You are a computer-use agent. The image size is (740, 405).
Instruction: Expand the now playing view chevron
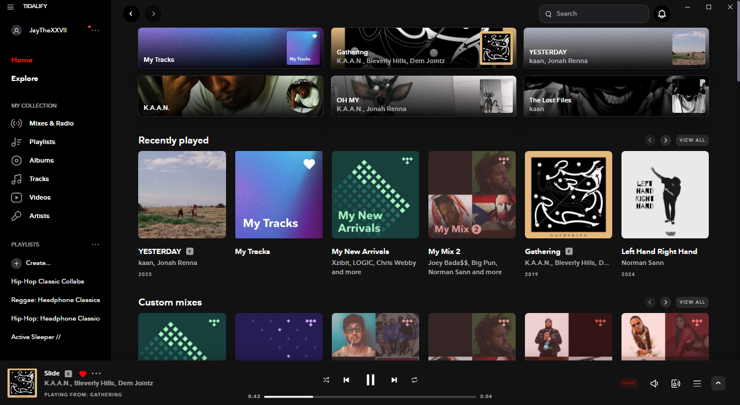tap(718, 383)
